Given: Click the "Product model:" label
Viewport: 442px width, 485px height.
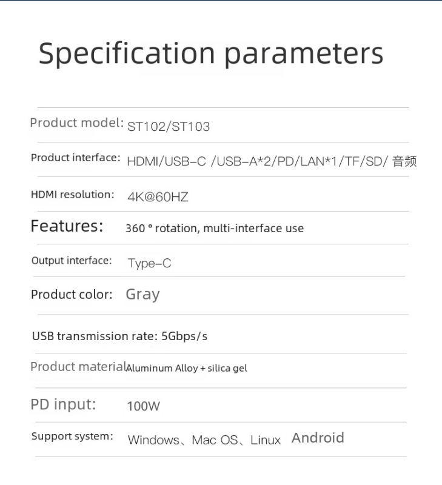Looking at the screenshot, I should point(77,123).
